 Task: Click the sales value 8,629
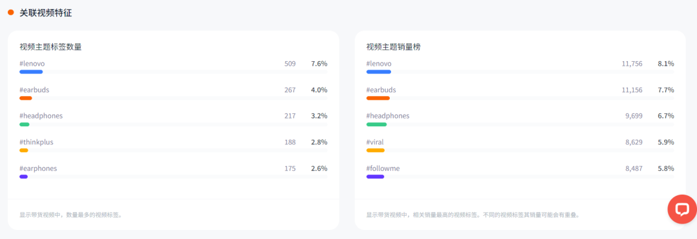click(x=634, y=142)
